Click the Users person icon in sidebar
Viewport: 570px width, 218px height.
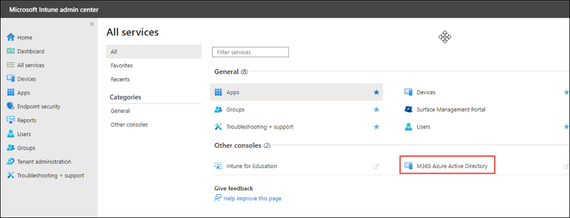click(x=11, y=134)
